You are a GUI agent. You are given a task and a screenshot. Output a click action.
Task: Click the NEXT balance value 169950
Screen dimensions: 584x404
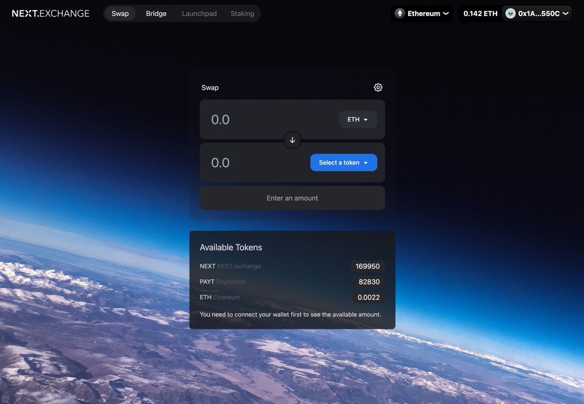(368, 266)
